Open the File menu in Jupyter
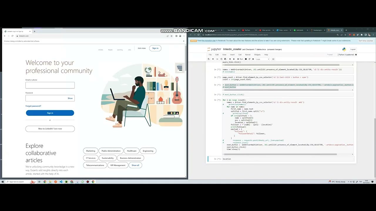Viewport: 376px width, 211px height. (x=210, y=55)
